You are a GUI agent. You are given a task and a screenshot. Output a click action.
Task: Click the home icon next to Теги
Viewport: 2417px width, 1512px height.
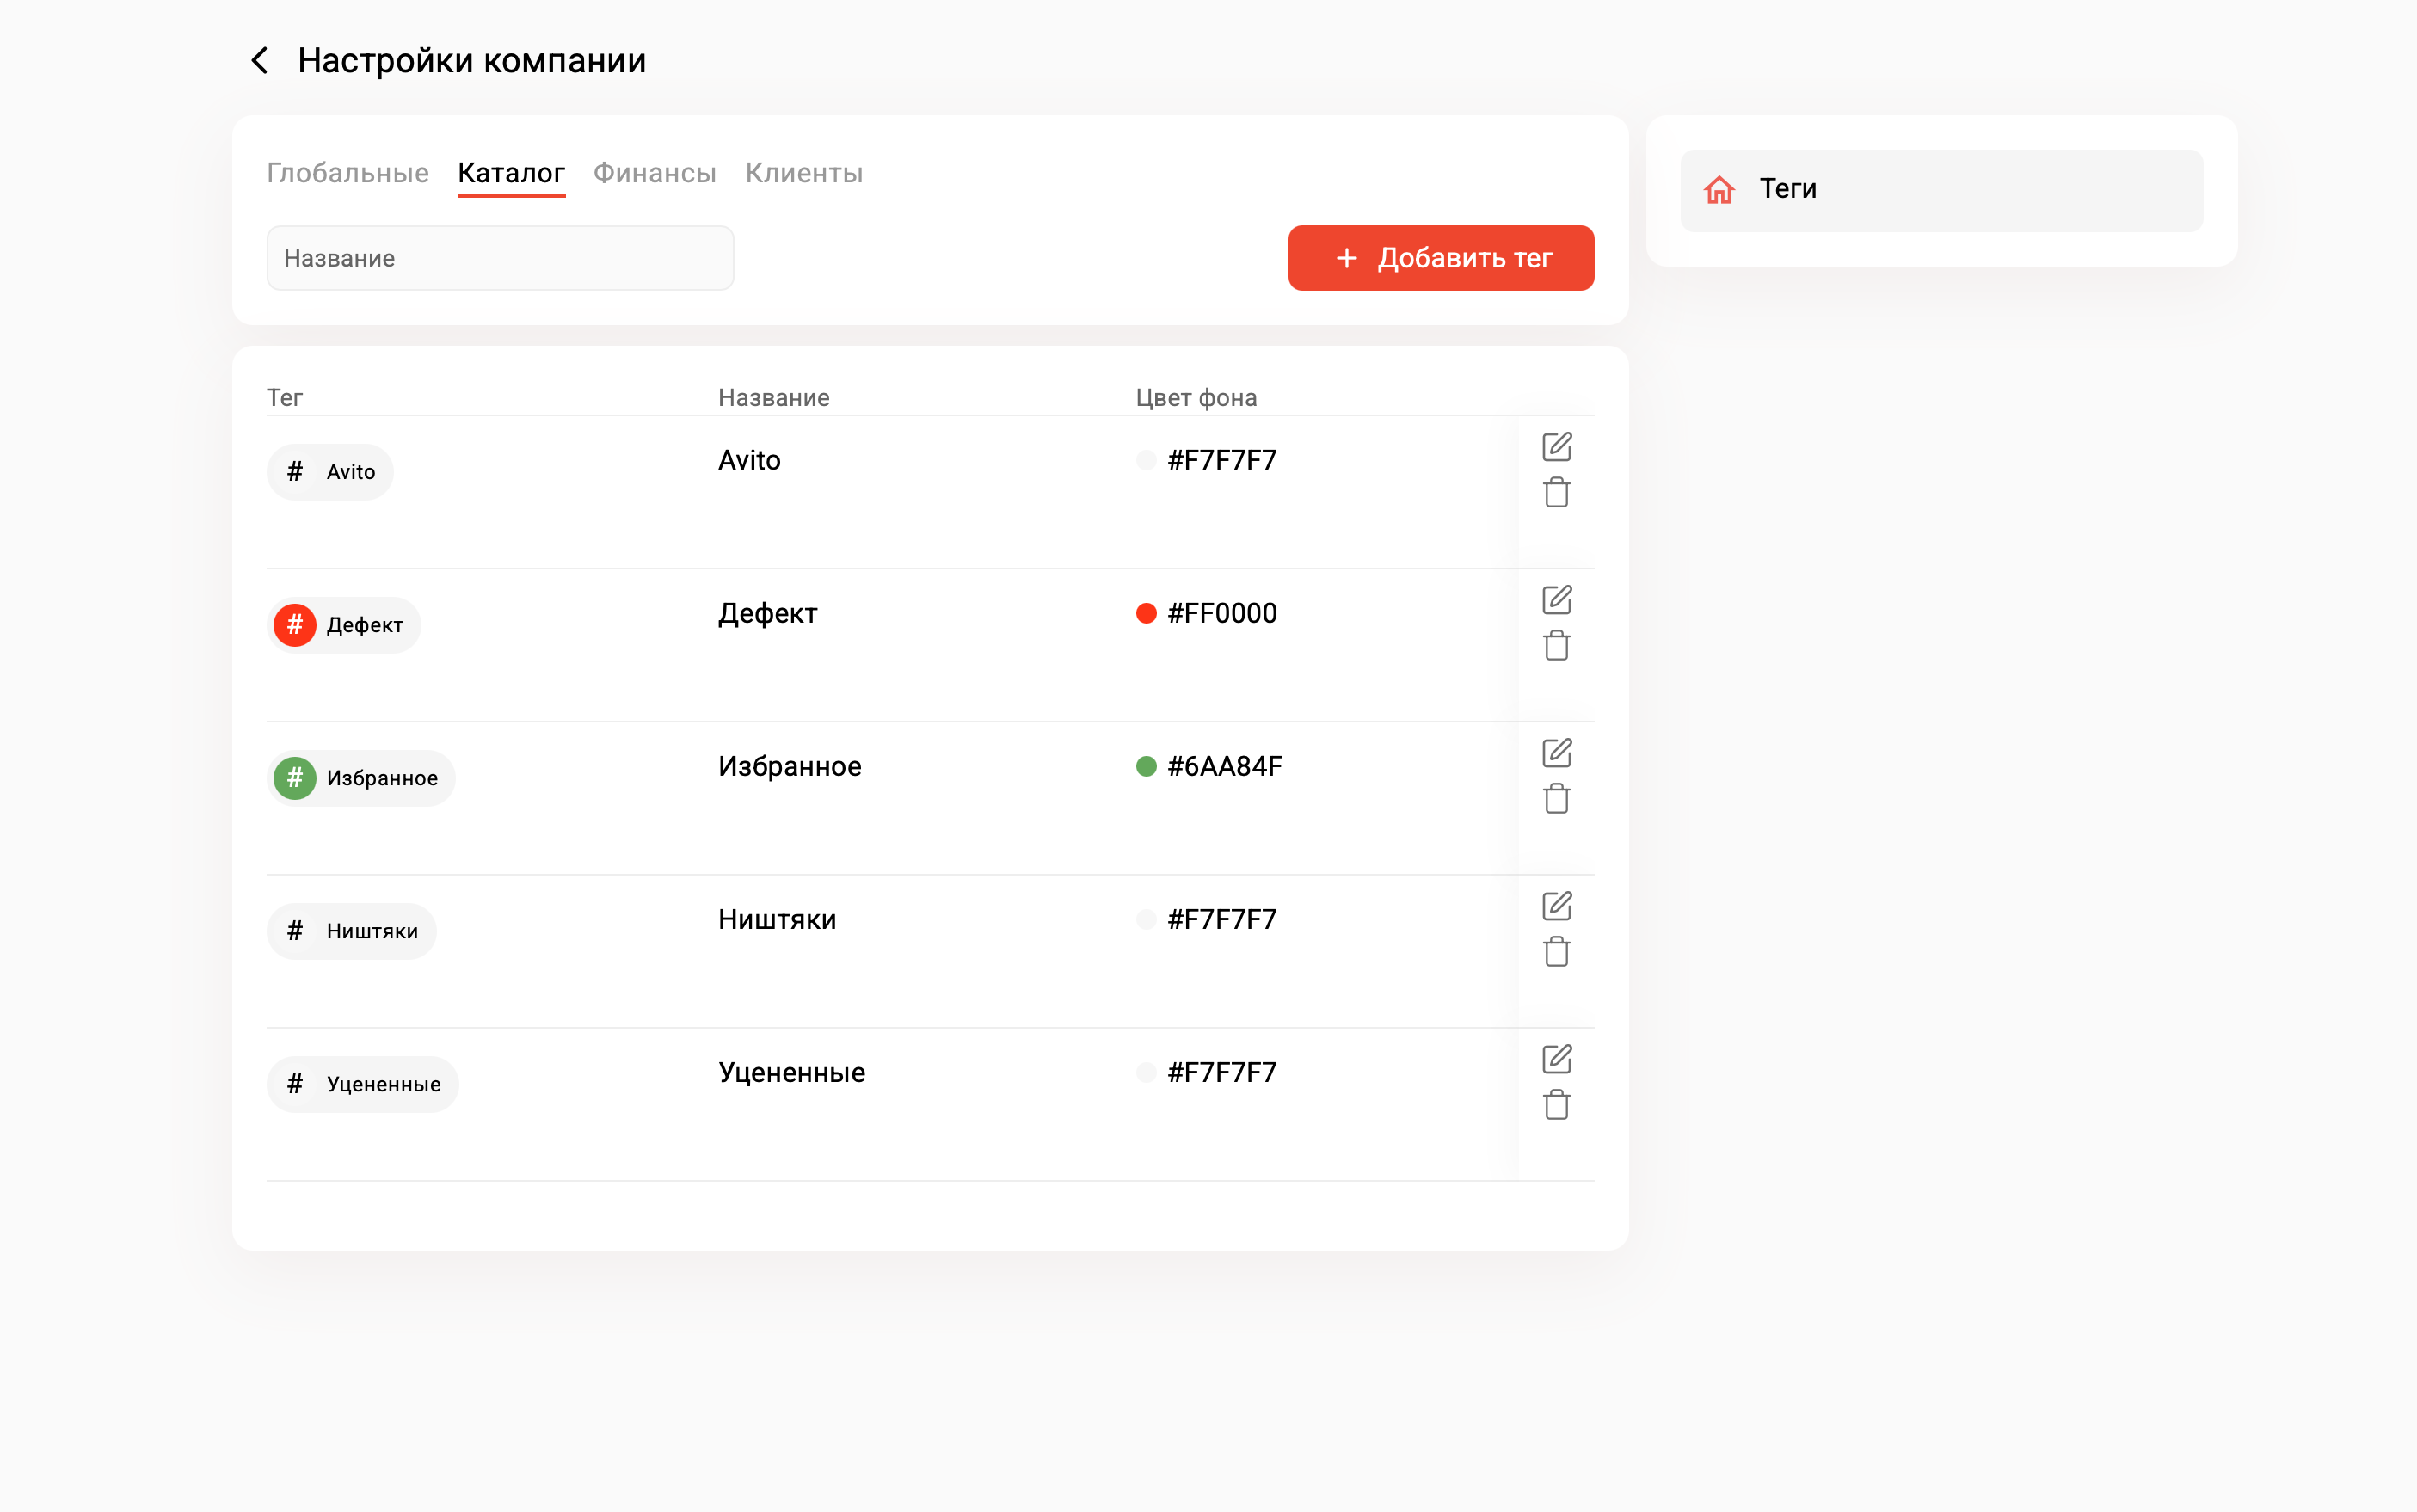point(1719,190)
